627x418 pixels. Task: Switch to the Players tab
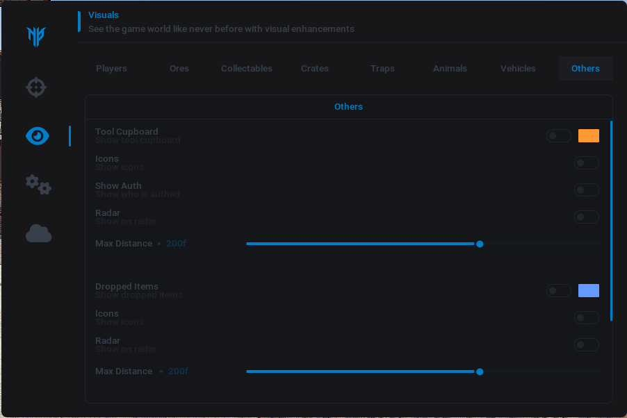tap(111, 69)
